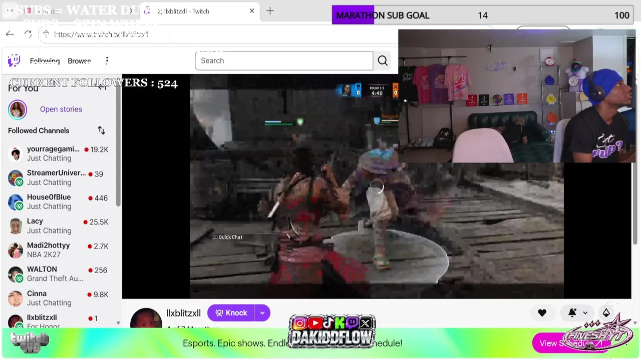Click the sidebar scroll-down arrow
Image resolution: width=641 pixels, height=360 pixels.
(x=118, y=323)
